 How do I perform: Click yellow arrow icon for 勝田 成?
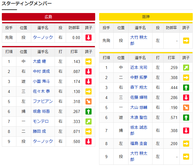[x=89, y=131]
